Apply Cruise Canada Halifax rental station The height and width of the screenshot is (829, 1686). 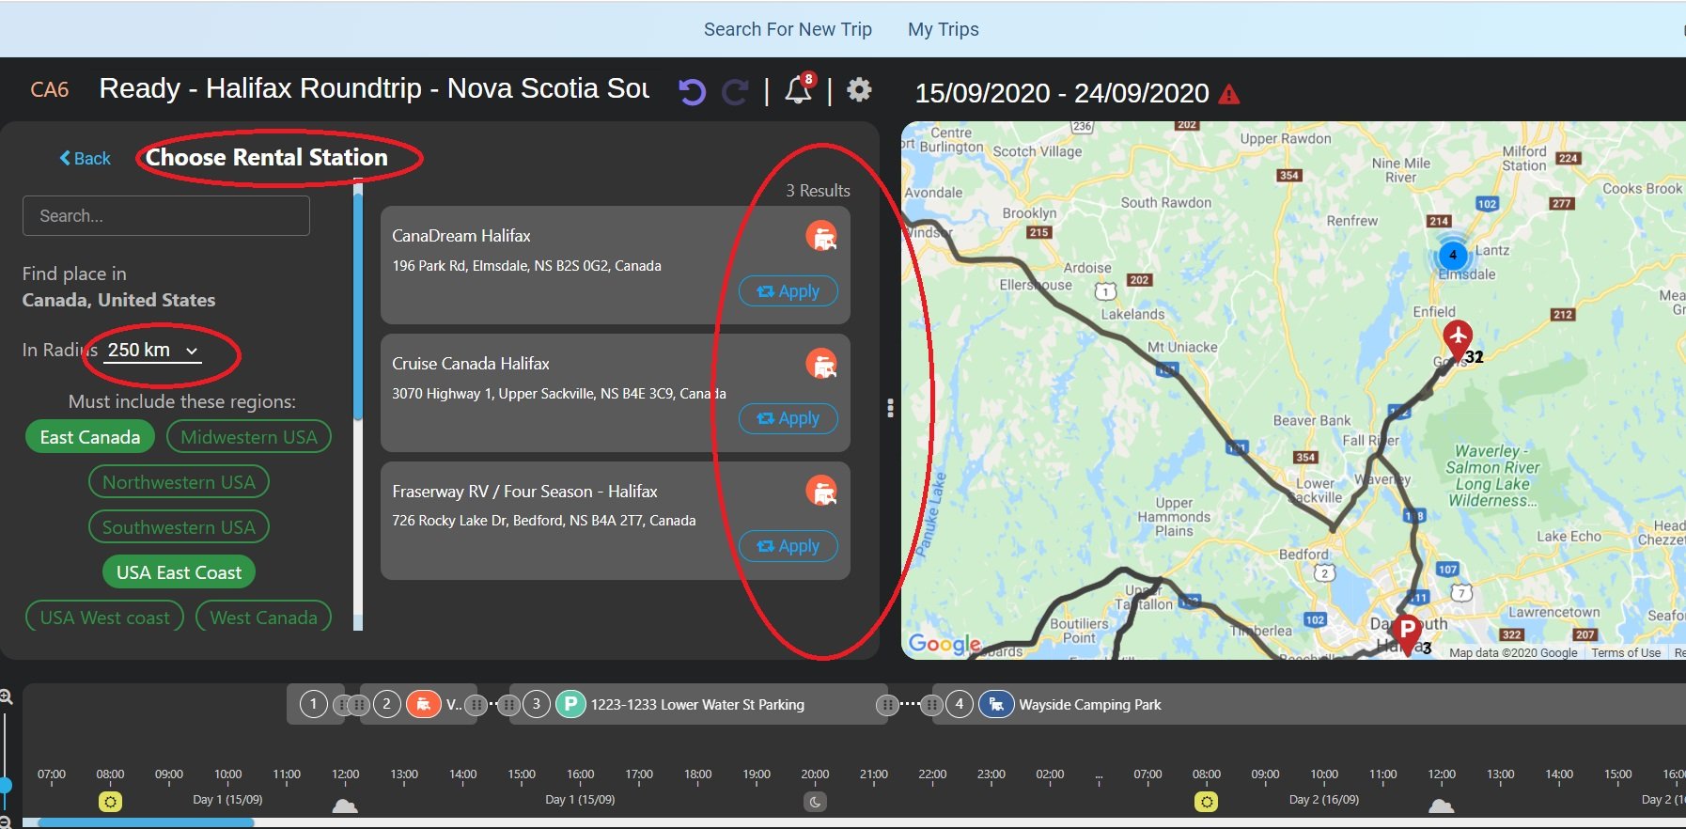click(x=788, y=418)
